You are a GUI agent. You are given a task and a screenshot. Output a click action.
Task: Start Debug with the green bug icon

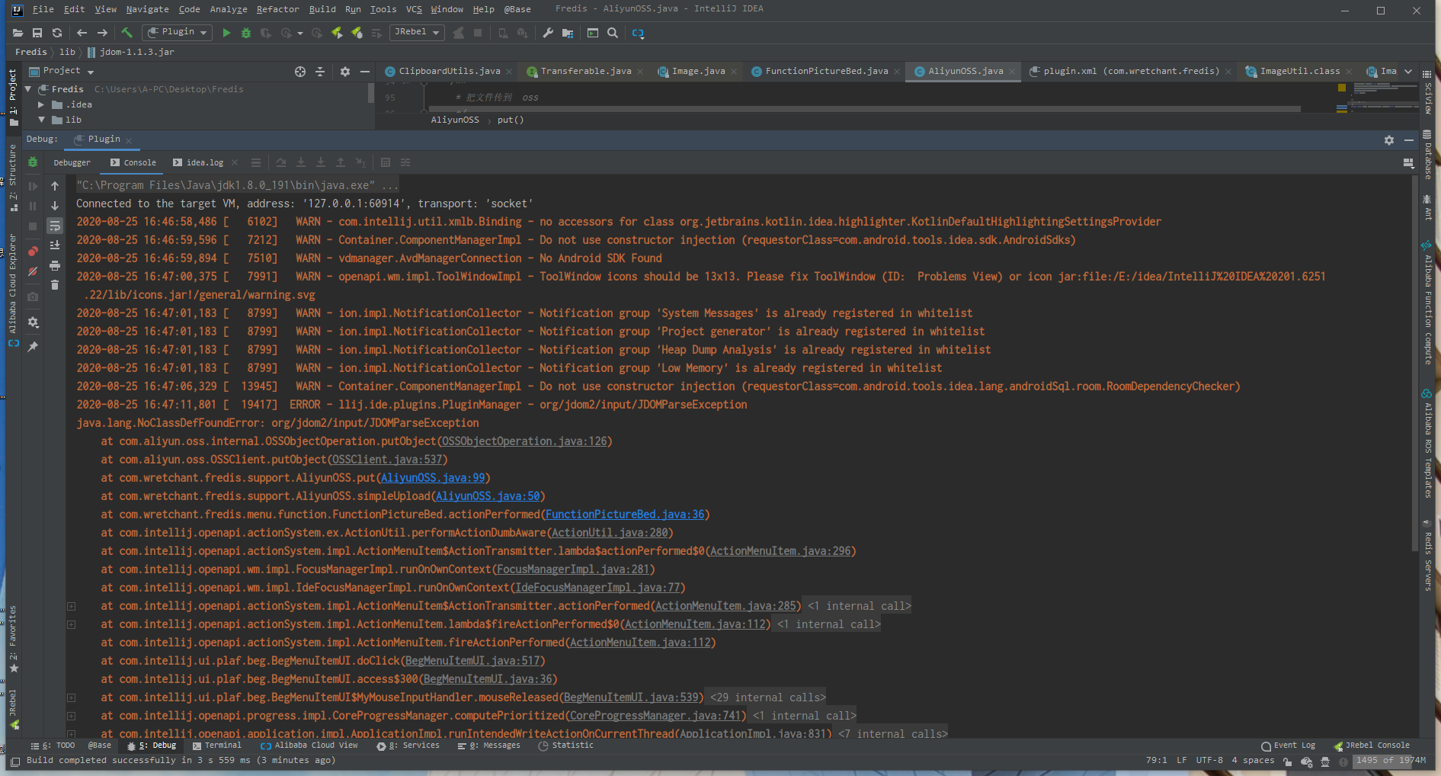coord(246,33)
